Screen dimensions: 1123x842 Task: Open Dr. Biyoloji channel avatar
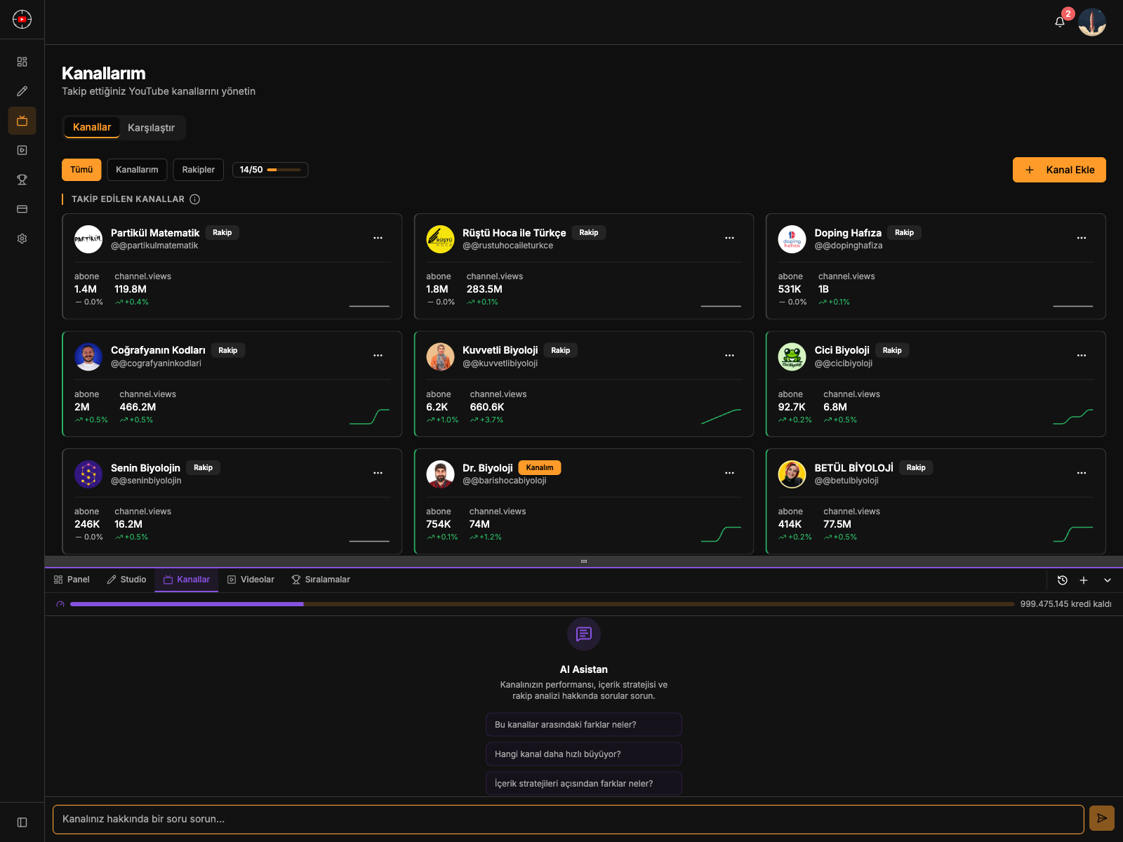[x=440, y=474]
